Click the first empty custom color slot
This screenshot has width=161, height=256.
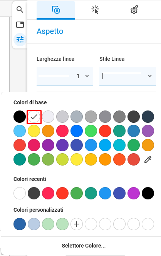point(91,224)
